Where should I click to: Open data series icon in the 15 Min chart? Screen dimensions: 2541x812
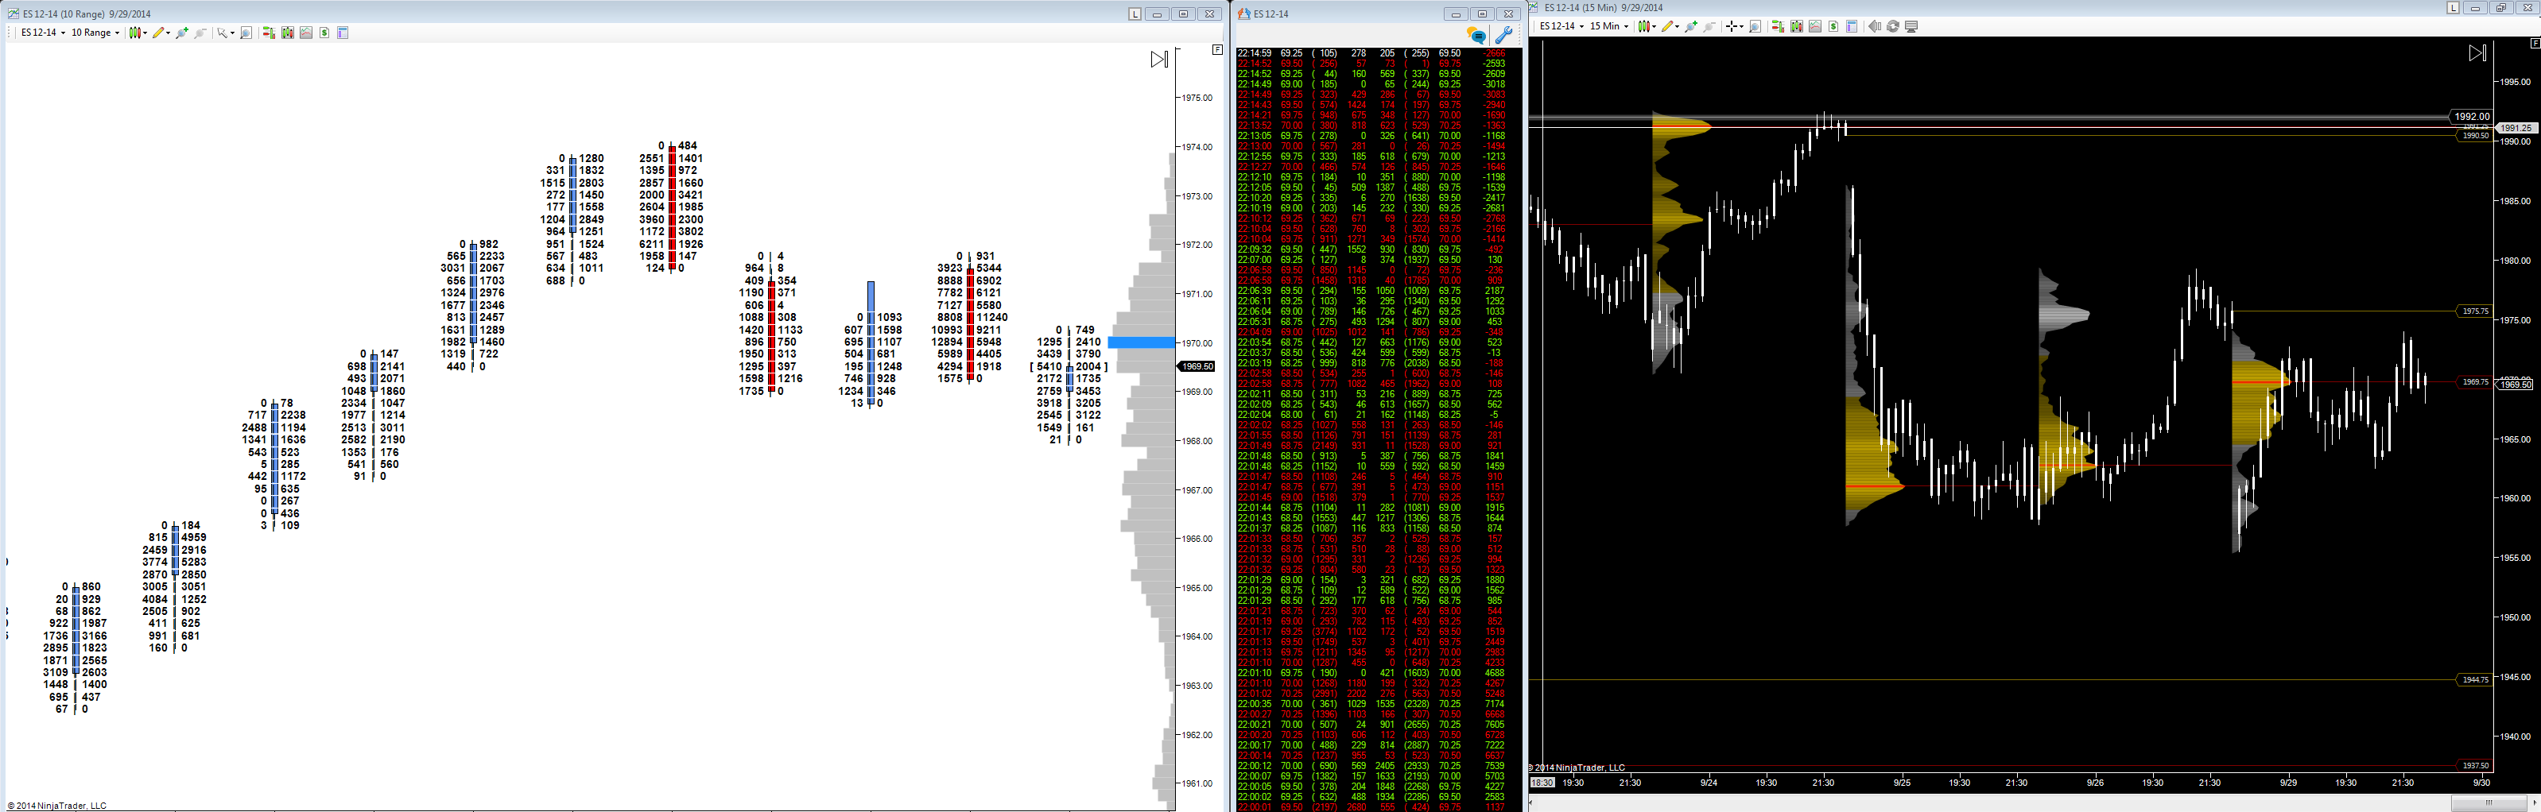click(x=1796, y=26)
